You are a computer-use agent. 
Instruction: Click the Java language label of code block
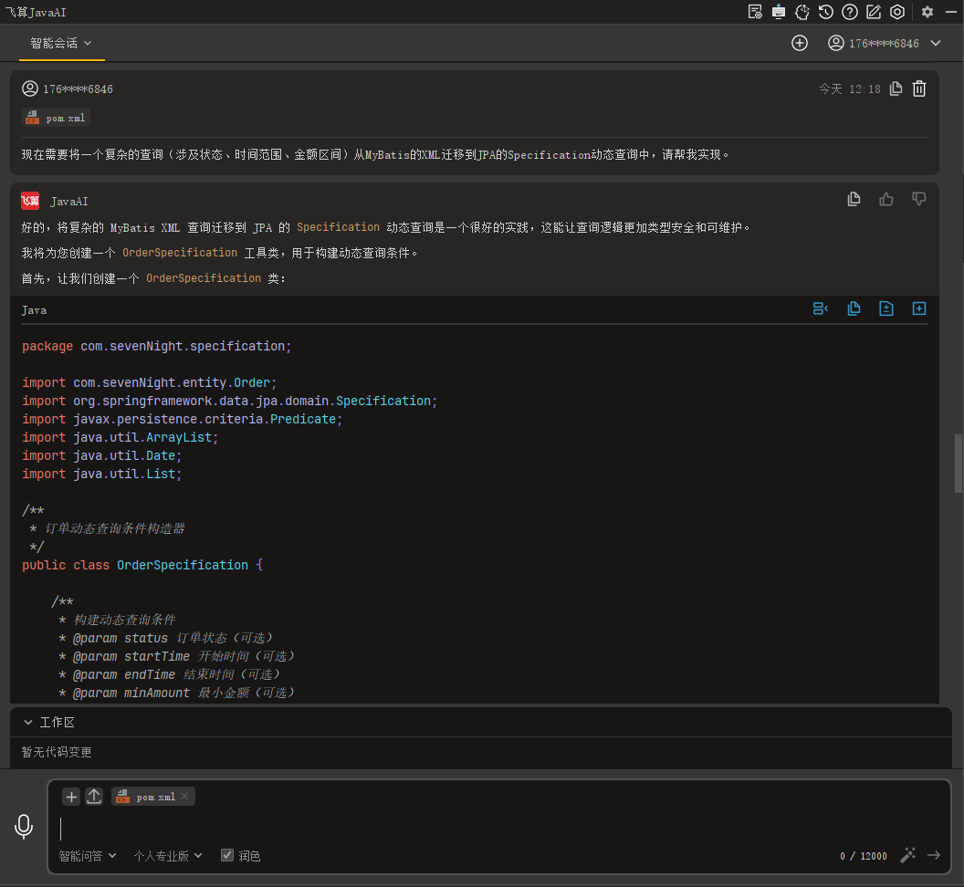[35, 310]
